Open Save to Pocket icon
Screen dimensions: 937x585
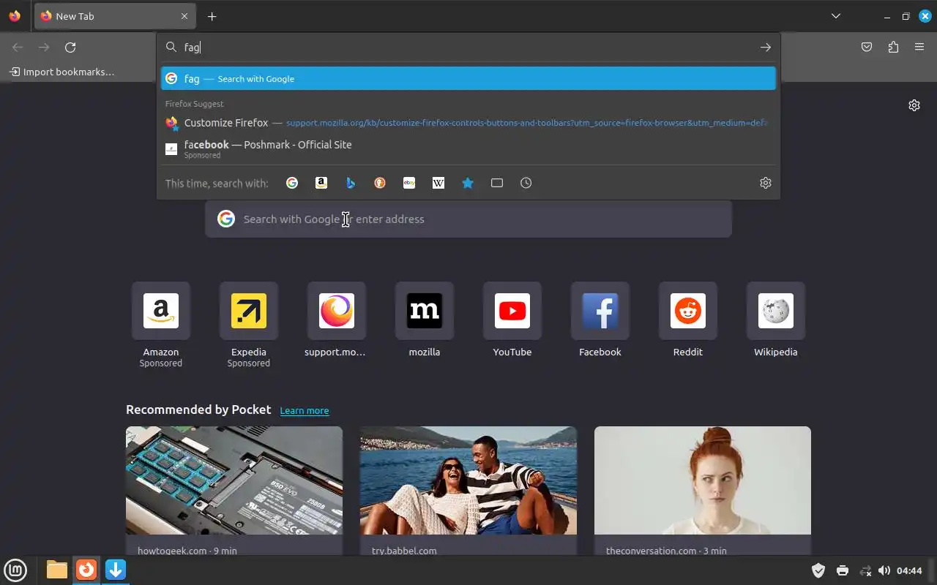click(867, 48)
